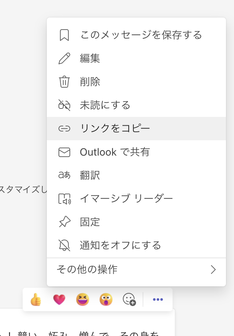Click the chain link copy icon

(64, 129)
